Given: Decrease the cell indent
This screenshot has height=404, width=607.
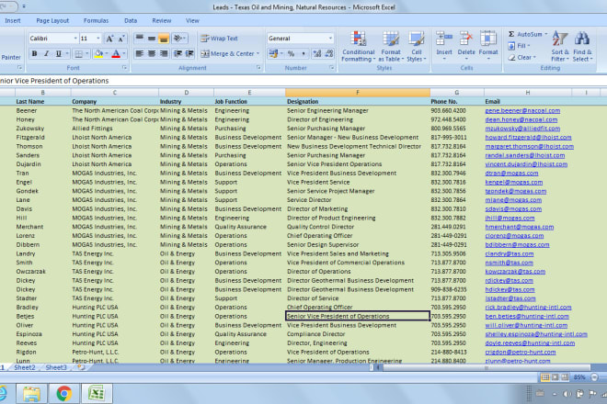Looking at the screenshot, I should pyautogui.click(x=178, y=54).
